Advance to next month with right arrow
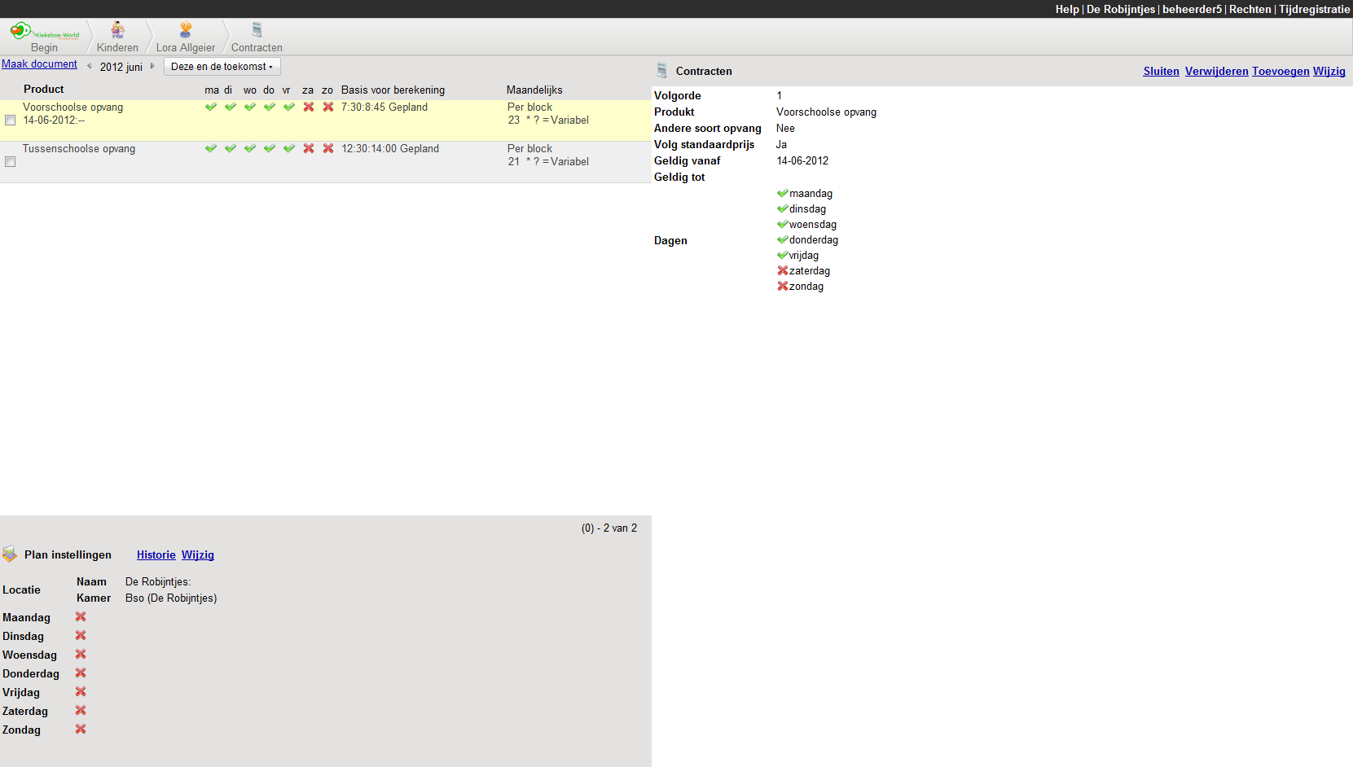Screen dimensions: 1353x767 click(152, 67)
